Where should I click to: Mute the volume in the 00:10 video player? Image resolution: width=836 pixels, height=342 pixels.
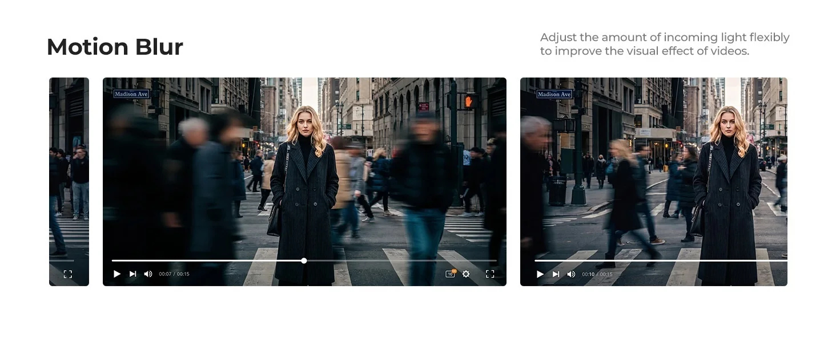pos(571,274)
